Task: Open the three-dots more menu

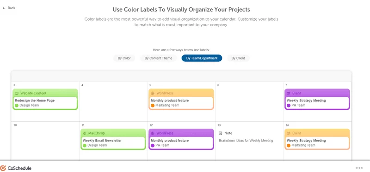Action: [359, 168]
